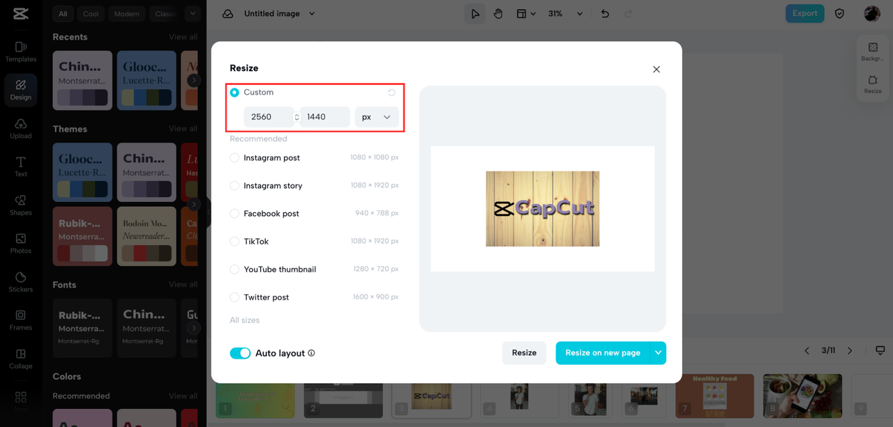Click the shield icon near Export
This screenshot has width=893, height=427.
click(x=840, y=13)
